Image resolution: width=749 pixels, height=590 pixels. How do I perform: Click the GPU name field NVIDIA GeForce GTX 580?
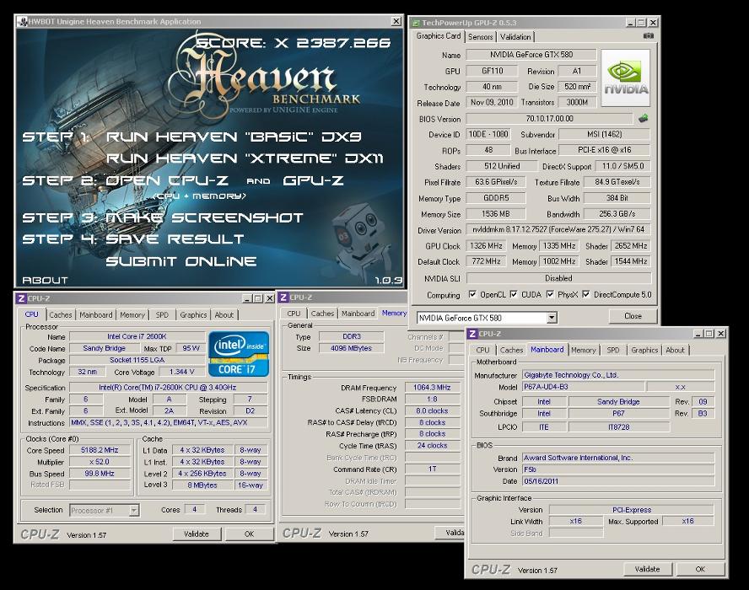[x=531, y=55]
